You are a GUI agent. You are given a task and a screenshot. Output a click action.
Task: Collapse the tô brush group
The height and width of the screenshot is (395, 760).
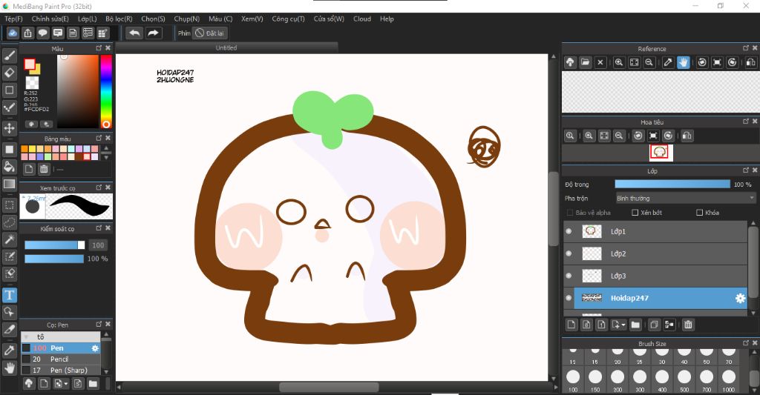(27, 336)
